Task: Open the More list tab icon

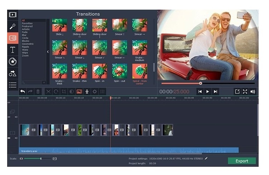Action: [13, 85]
